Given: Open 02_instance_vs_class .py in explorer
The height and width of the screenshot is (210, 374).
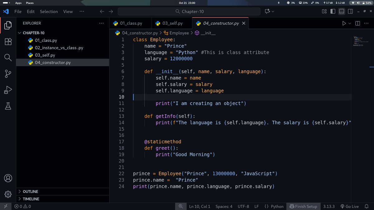Looking at the screenshot, I should tap(63, 48).
